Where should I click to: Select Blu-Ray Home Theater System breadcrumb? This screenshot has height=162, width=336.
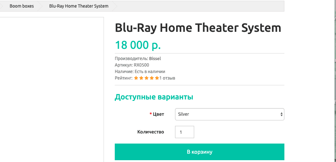pos(79,6)
